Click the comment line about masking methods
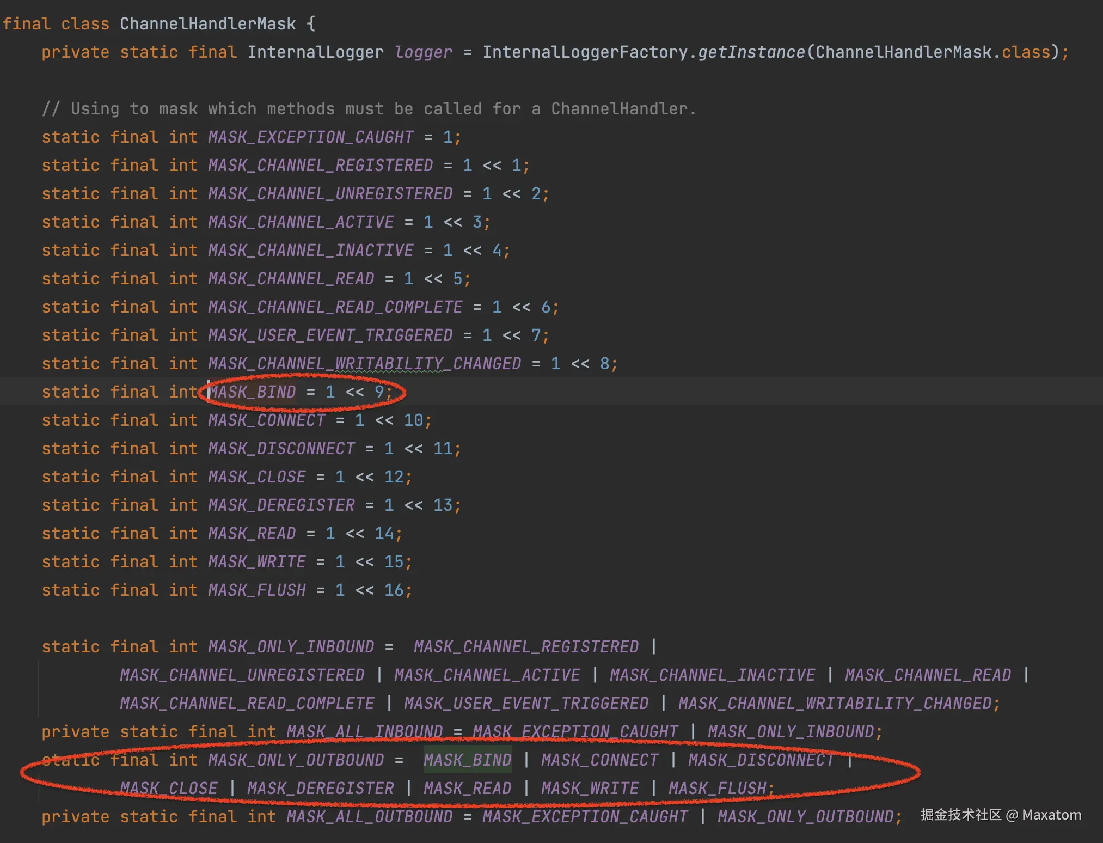The image size is (1103, 843). click(369, 109)
